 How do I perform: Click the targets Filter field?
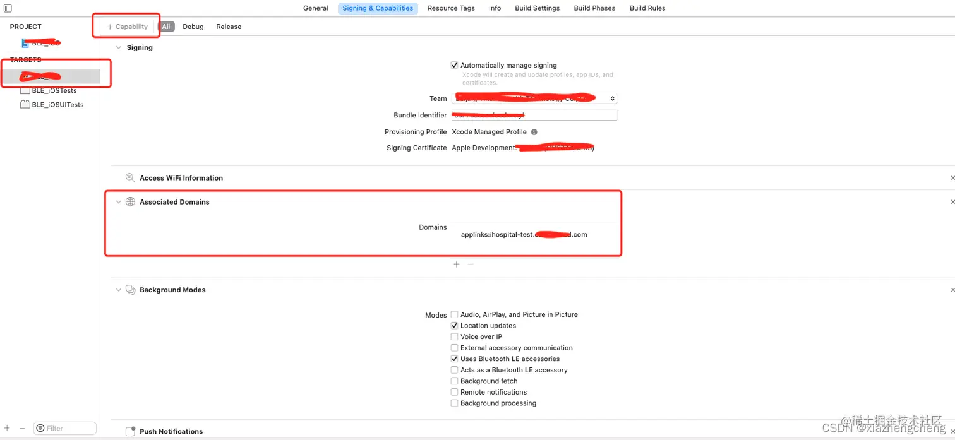[65, 428]
